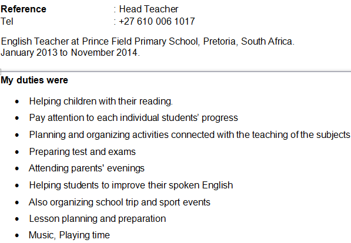Click 'Preparing test and exams' bullet text
351x243 pixels.
point(82,152)
